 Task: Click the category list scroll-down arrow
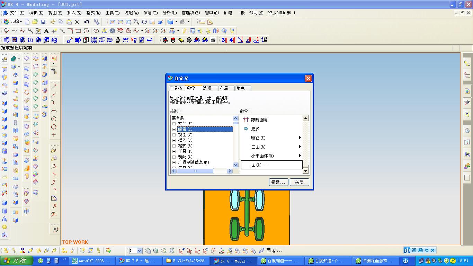pyautogui.click(x=236, y=165)
